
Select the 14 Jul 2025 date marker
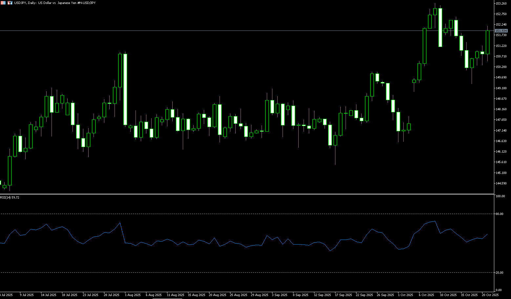click(49, 295)
